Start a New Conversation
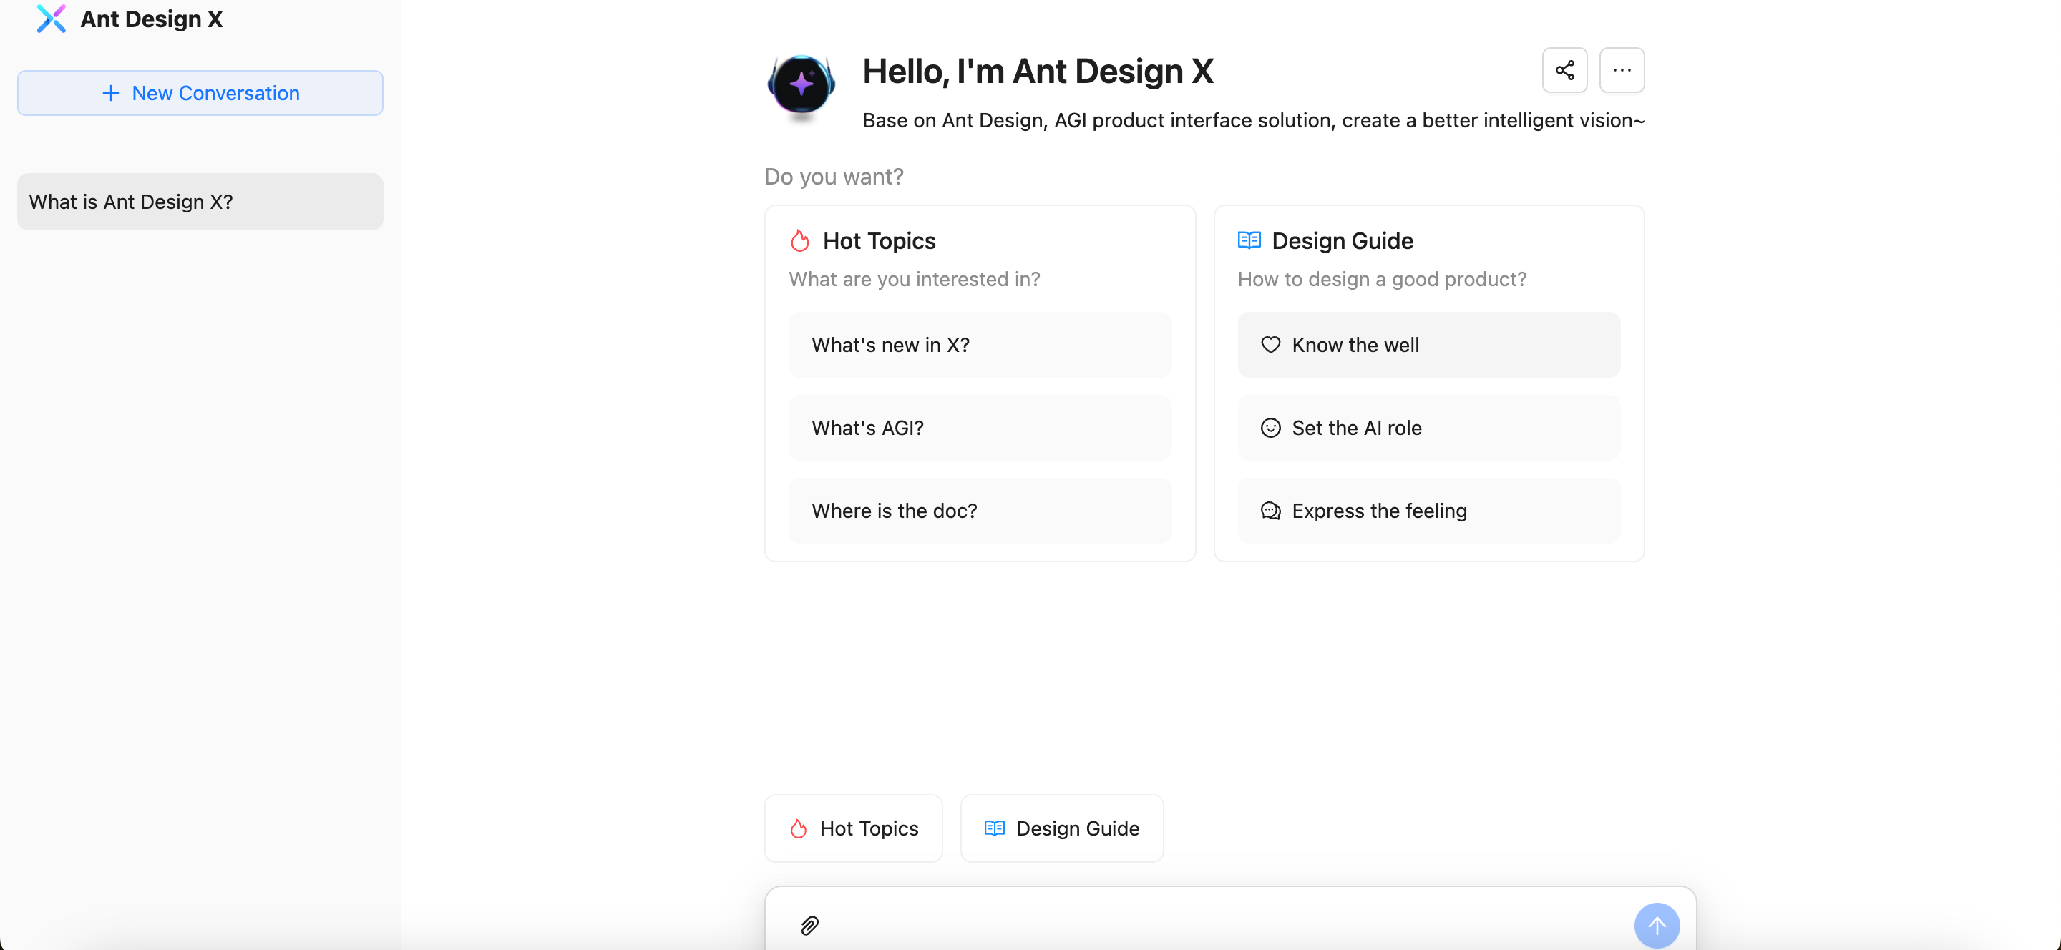 [x=200, y=93]
